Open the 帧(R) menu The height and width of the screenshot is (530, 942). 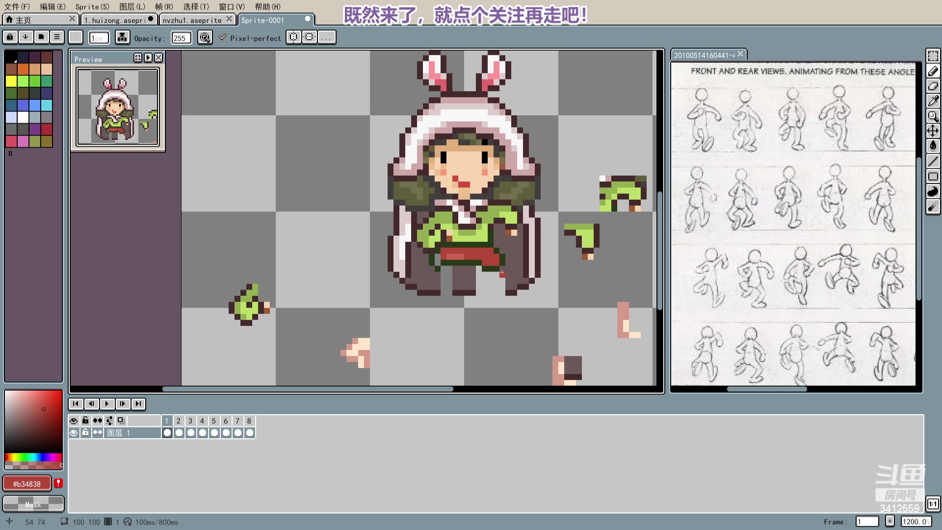(x=164, y=6)
